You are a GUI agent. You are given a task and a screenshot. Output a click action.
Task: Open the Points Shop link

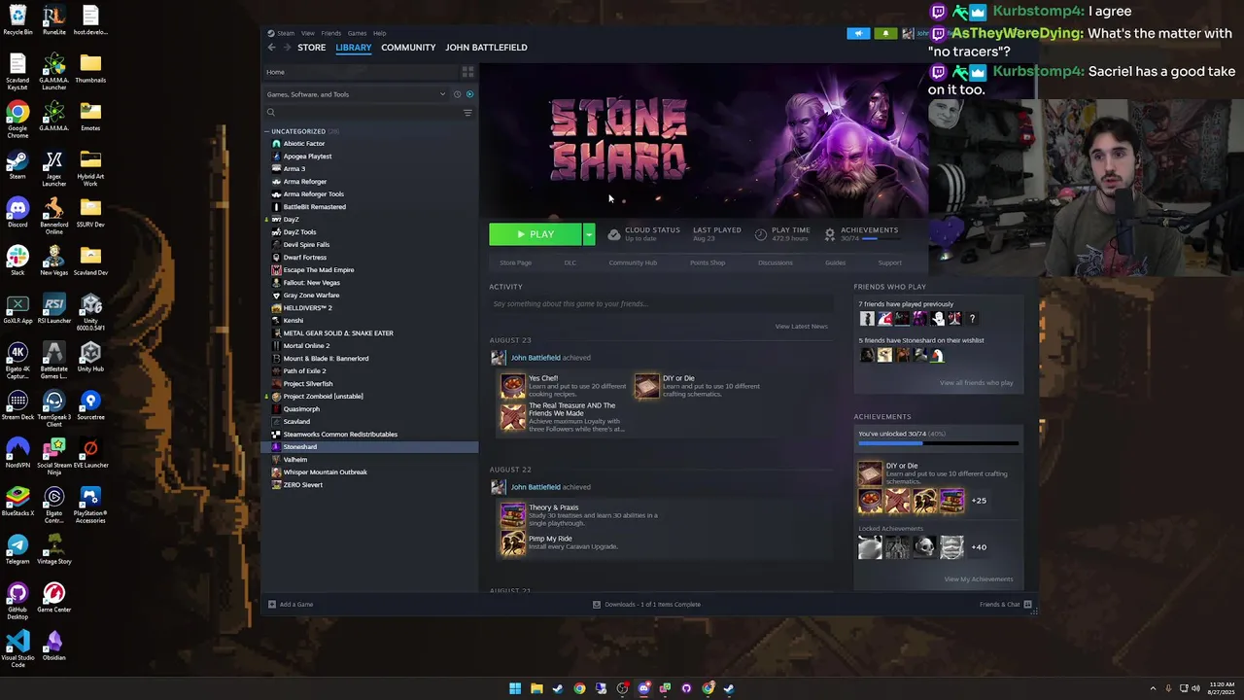[708, 262]
